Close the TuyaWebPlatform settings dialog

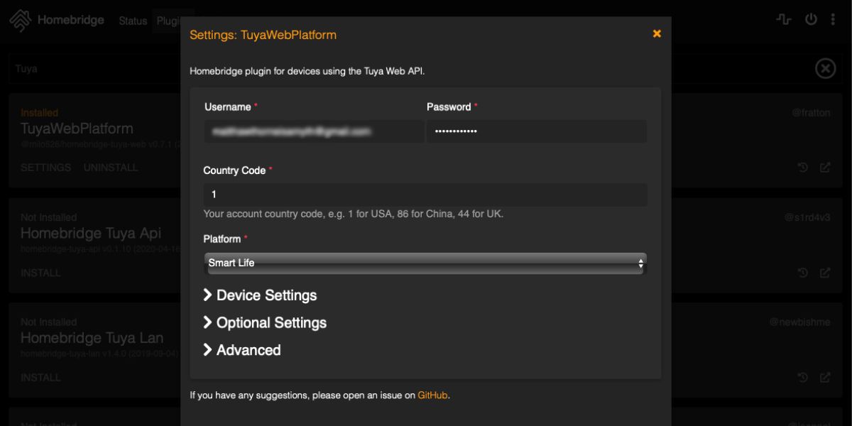click(657, 33)
